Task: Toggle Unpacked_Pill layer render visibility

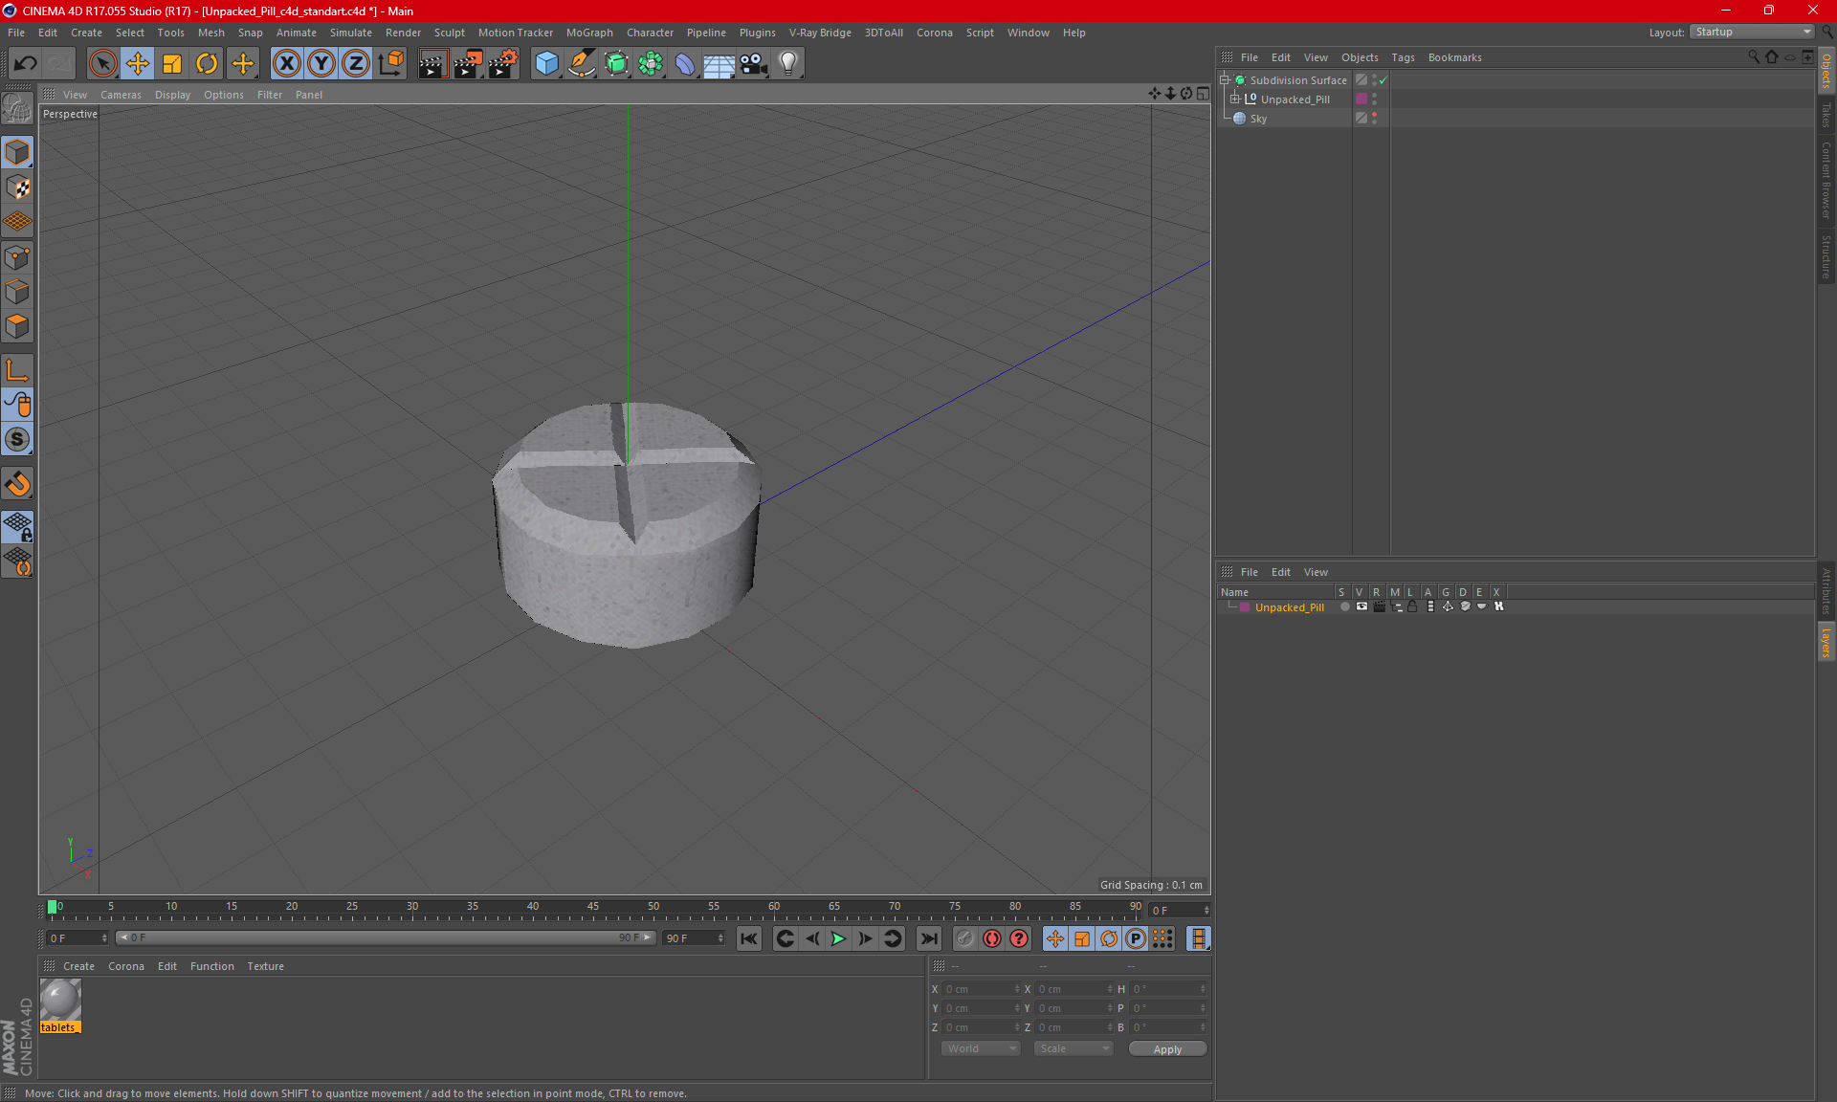Action: 1379,606
